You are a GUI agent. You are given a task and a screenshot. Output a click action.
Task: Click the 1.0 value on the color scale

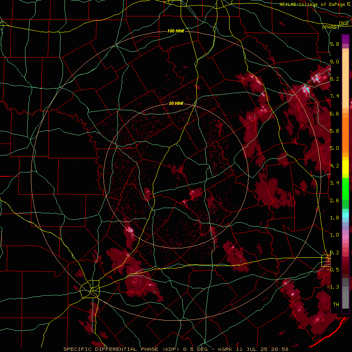pyautogui.click(x=334, y=235)
